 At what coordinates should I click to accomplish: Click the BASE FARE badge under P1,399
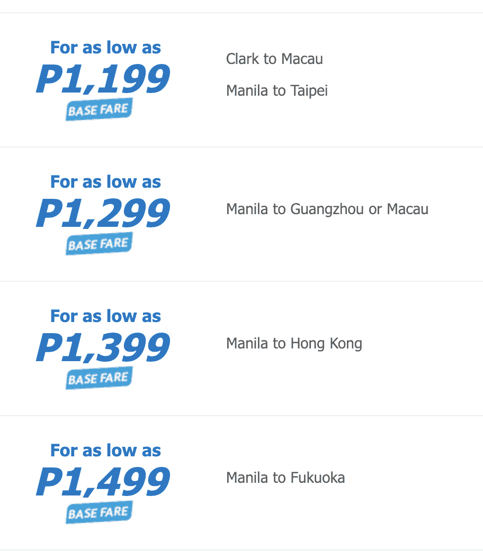click(x=99, y=378)
